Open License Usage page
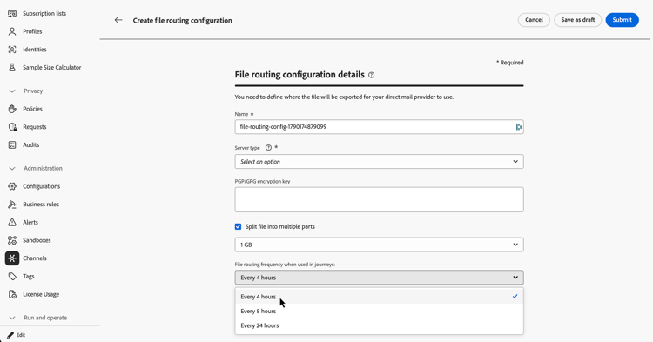 point(41,294)
